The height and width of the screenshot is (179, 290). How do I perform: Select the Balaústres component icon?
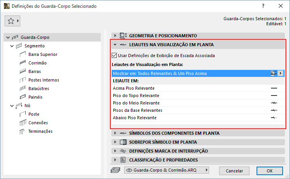(x=22, y=89)
